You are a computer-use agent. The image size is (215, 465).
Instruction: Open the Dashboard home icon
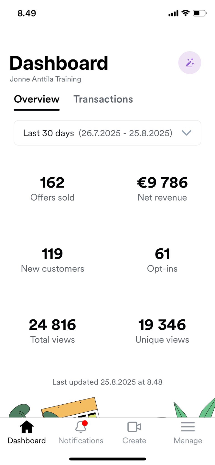(x=27, y=427)
